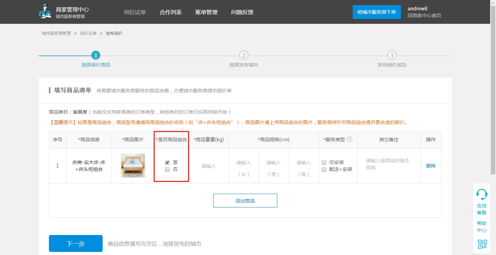Go back via 回商家中心首页 link
The height and width of the screenshot is (255, 496).
pyautogui.click(x=424, y=16)
